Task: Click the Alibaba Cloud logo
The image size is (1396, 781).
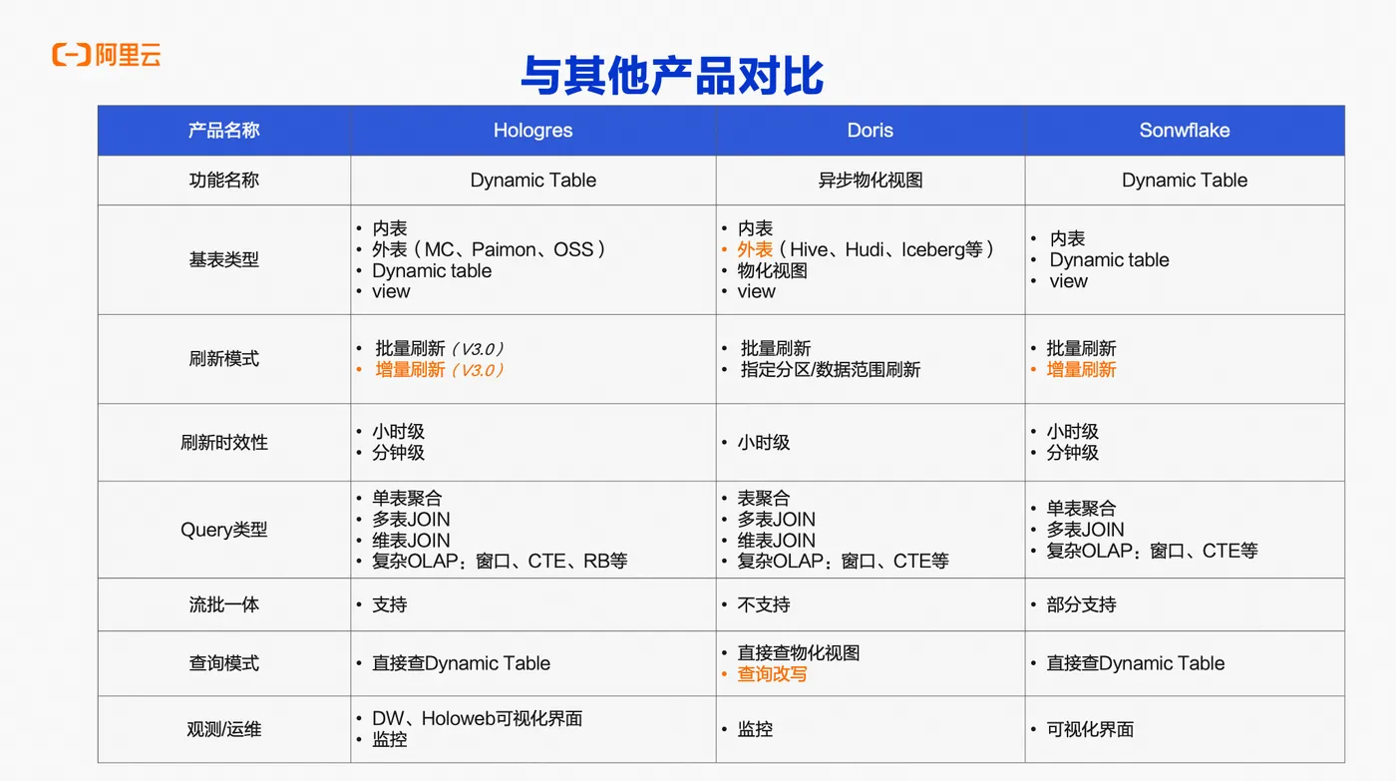Action: tap(106, 55)
